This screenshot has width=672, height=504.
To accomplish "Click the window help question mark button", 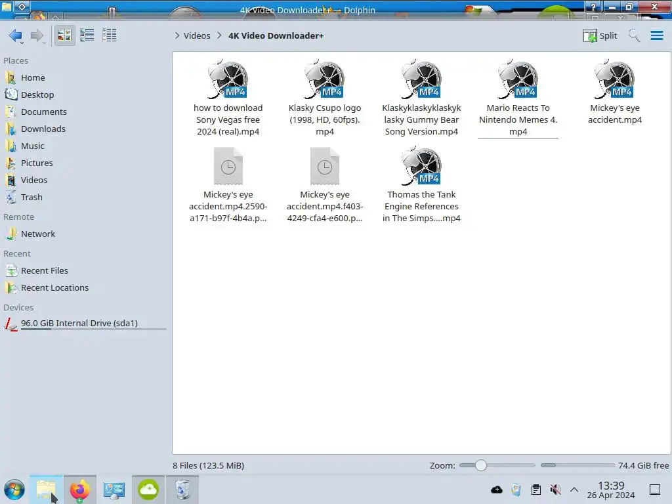I will click(593, 7).
